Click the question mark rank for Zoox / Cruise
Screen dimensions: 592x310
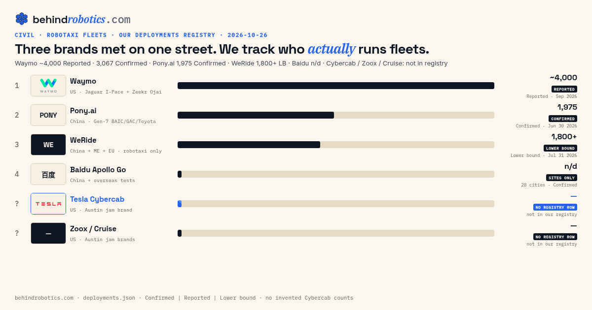pyautogui.click(x=17, y=233)
